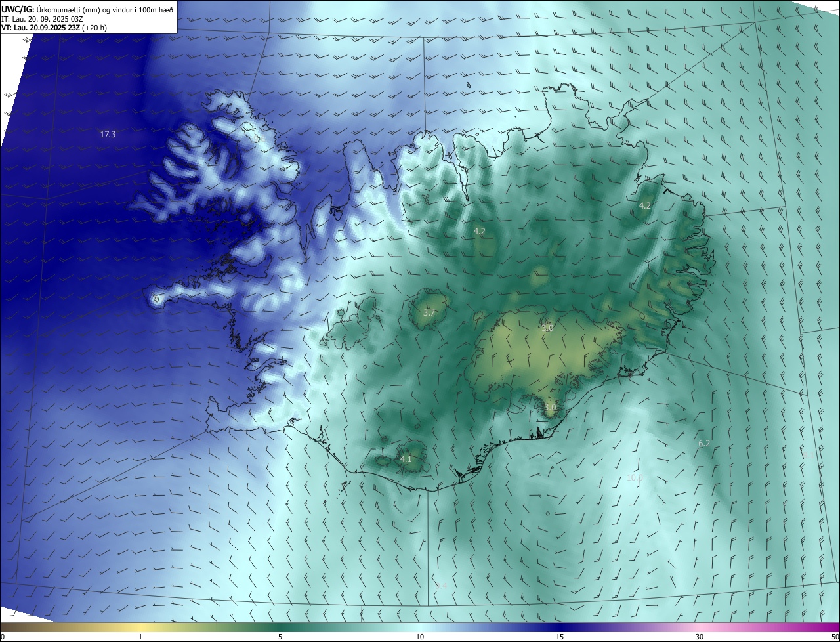The image size is (840, 642).
Task: Click the 4.2 value in north-central Iceland
Action: [480, 231]
